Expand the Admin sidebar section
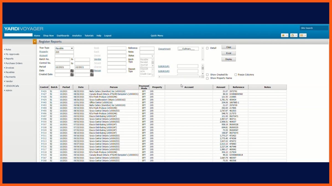 (x=9, y=90)
